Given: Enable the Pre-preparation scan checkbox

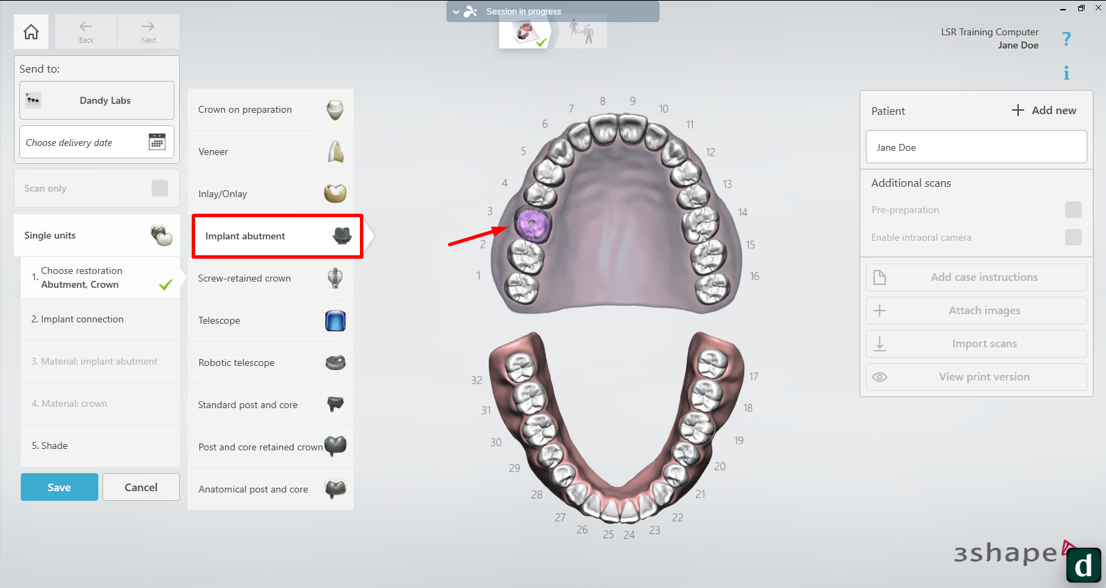Looking at the screenshot, I should coord(1073,210).
